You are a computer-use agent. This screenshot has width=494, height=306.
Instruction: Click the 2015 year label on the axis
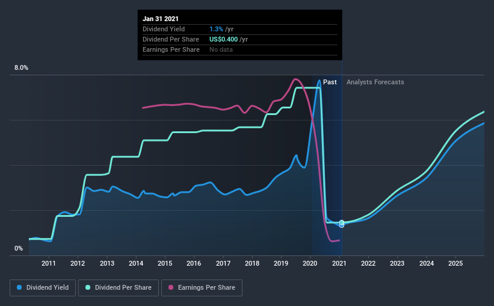165,264
